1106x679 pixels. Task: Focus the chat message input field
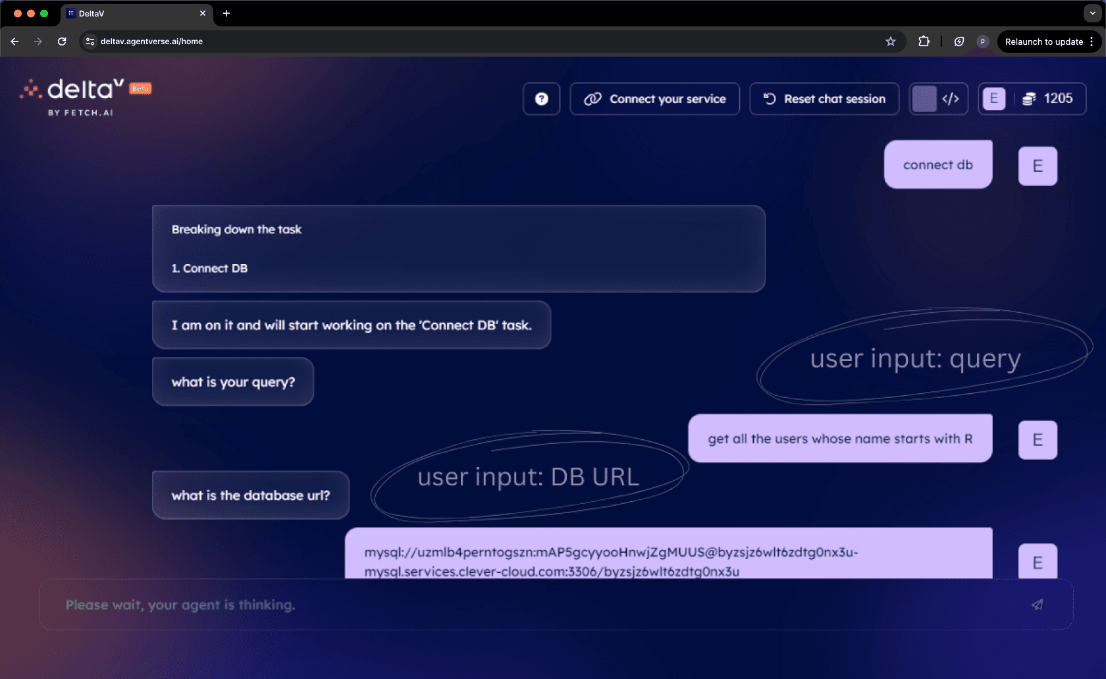(x=556, y=605)
